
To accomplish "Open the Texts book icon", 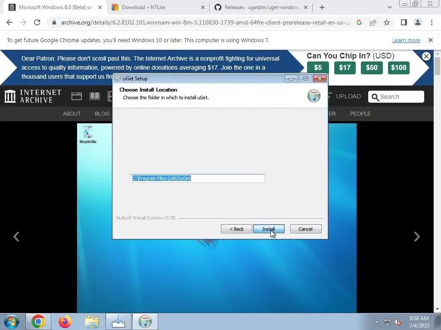I will coord(95,96).
